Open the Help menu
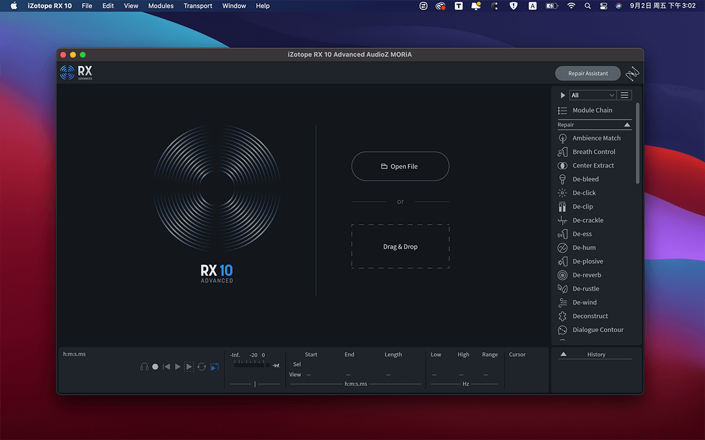This screenshot has height=440, width=705. (x=263, y=6)
